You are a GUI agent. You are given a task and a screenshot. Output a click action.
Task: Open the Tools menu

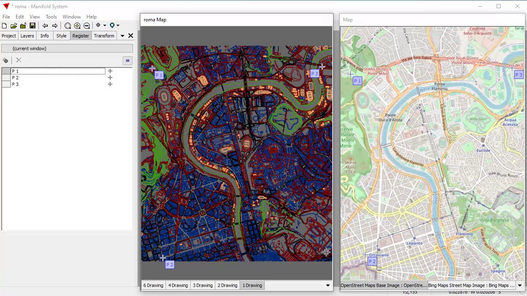click(x=51, y=17)
